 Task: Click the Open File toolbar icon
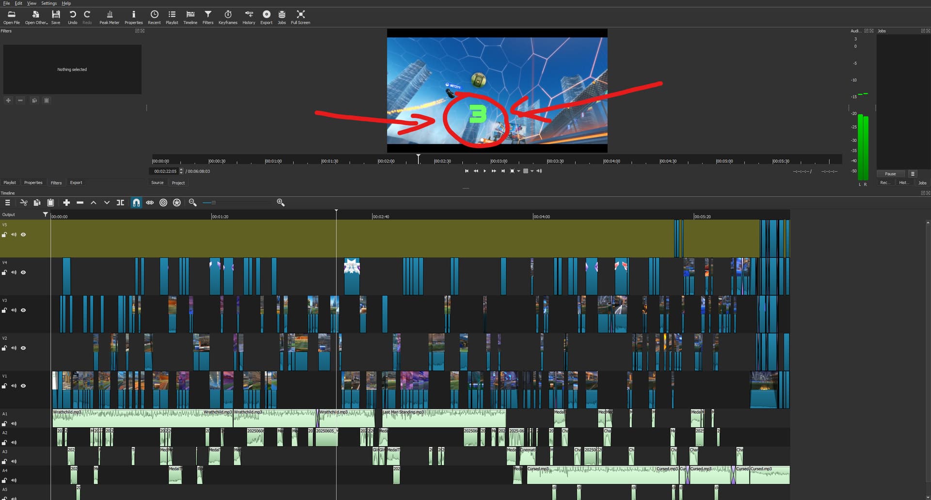click(11, 17)
